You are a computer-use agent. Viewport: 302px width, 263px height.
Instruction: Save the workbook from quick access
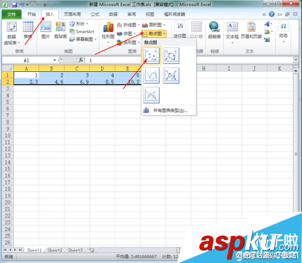click(x=14, y=4)
